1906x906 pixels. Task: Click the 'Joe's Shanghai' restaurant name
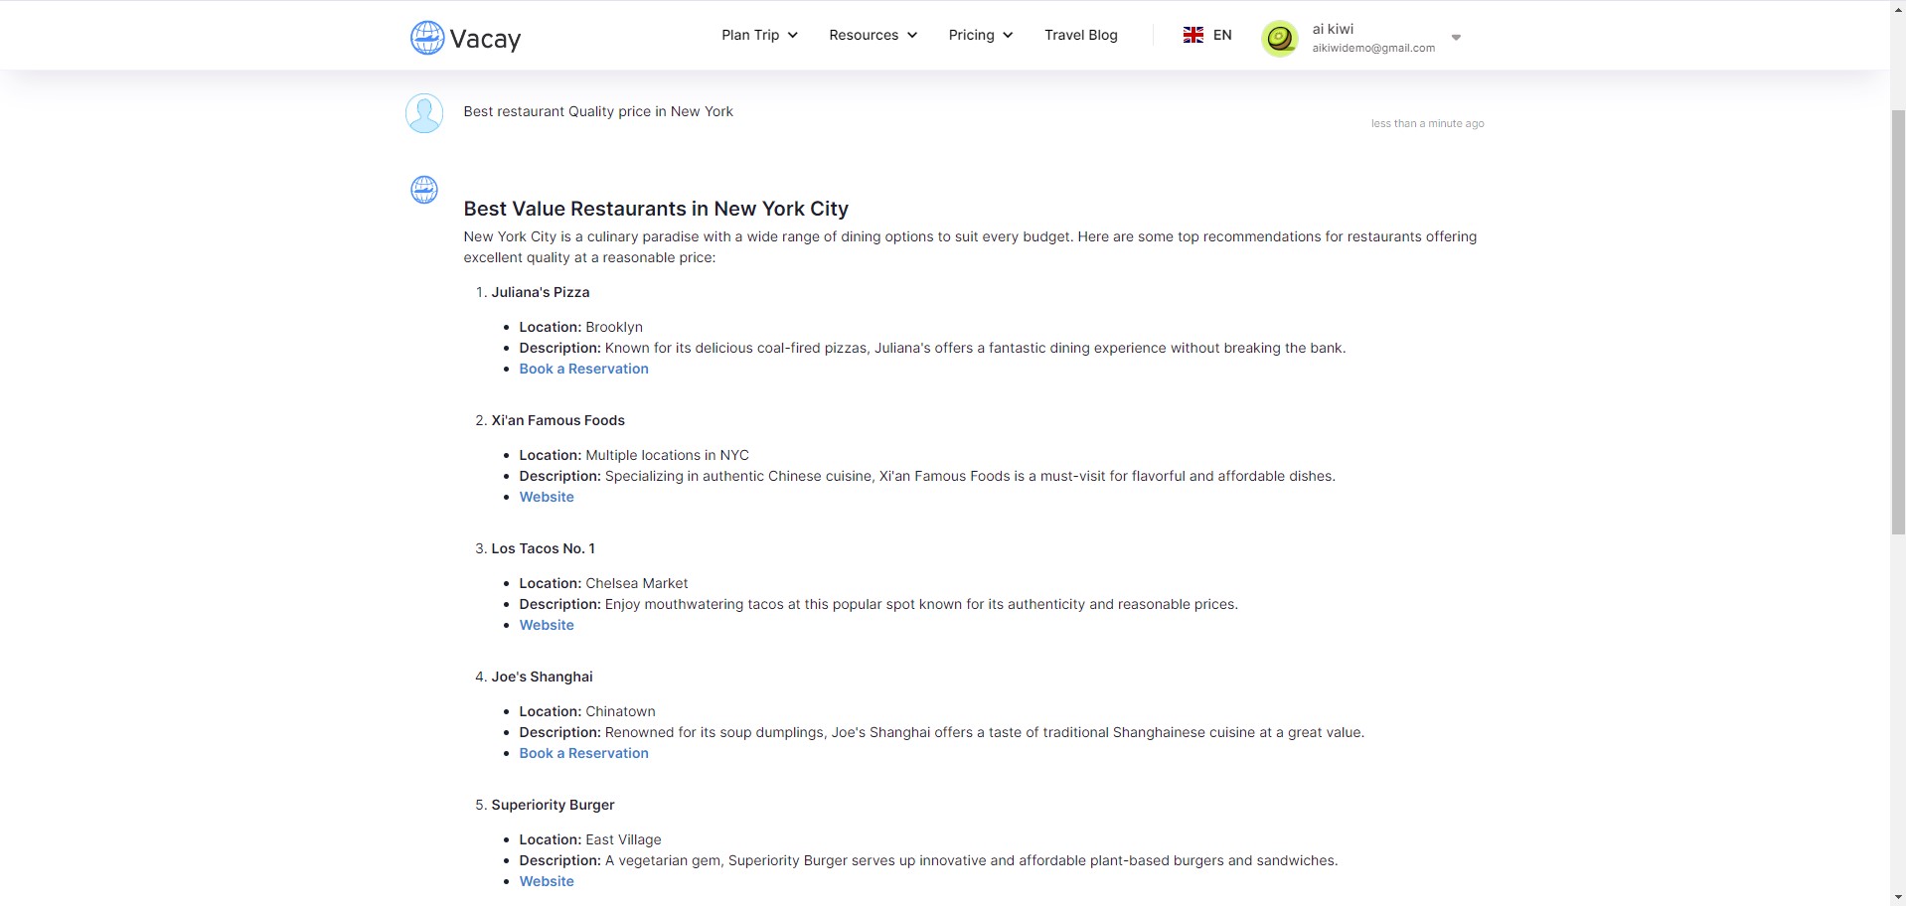pos(542,677)
